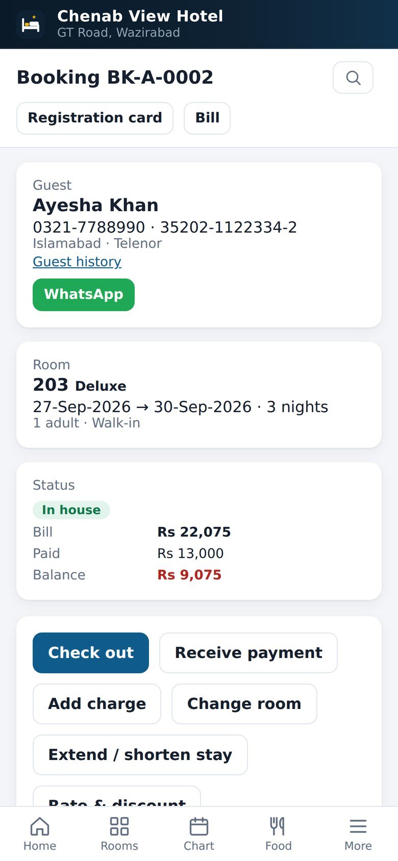
Task: Click the In house status badge
Action: coord(71,510)
